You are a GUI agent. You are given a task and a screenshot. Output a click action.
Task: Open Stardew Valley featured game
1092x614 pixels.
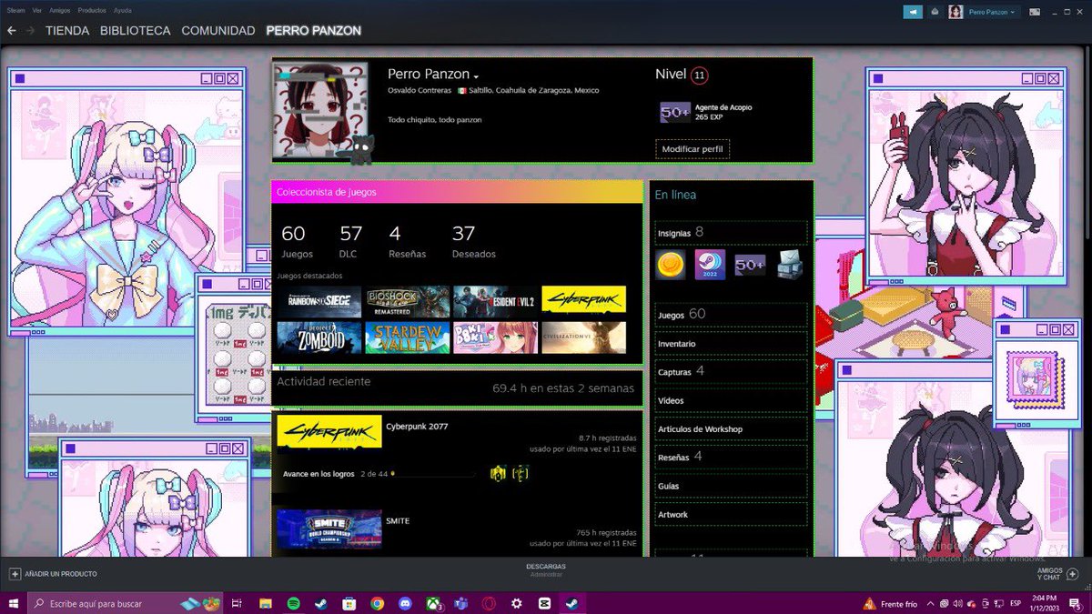408,337
